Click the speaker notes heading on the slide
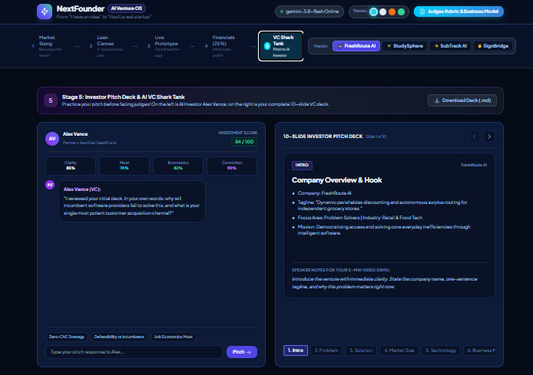Screen dimensions: 533x375 pyautogui.click(x=341, y=270)
